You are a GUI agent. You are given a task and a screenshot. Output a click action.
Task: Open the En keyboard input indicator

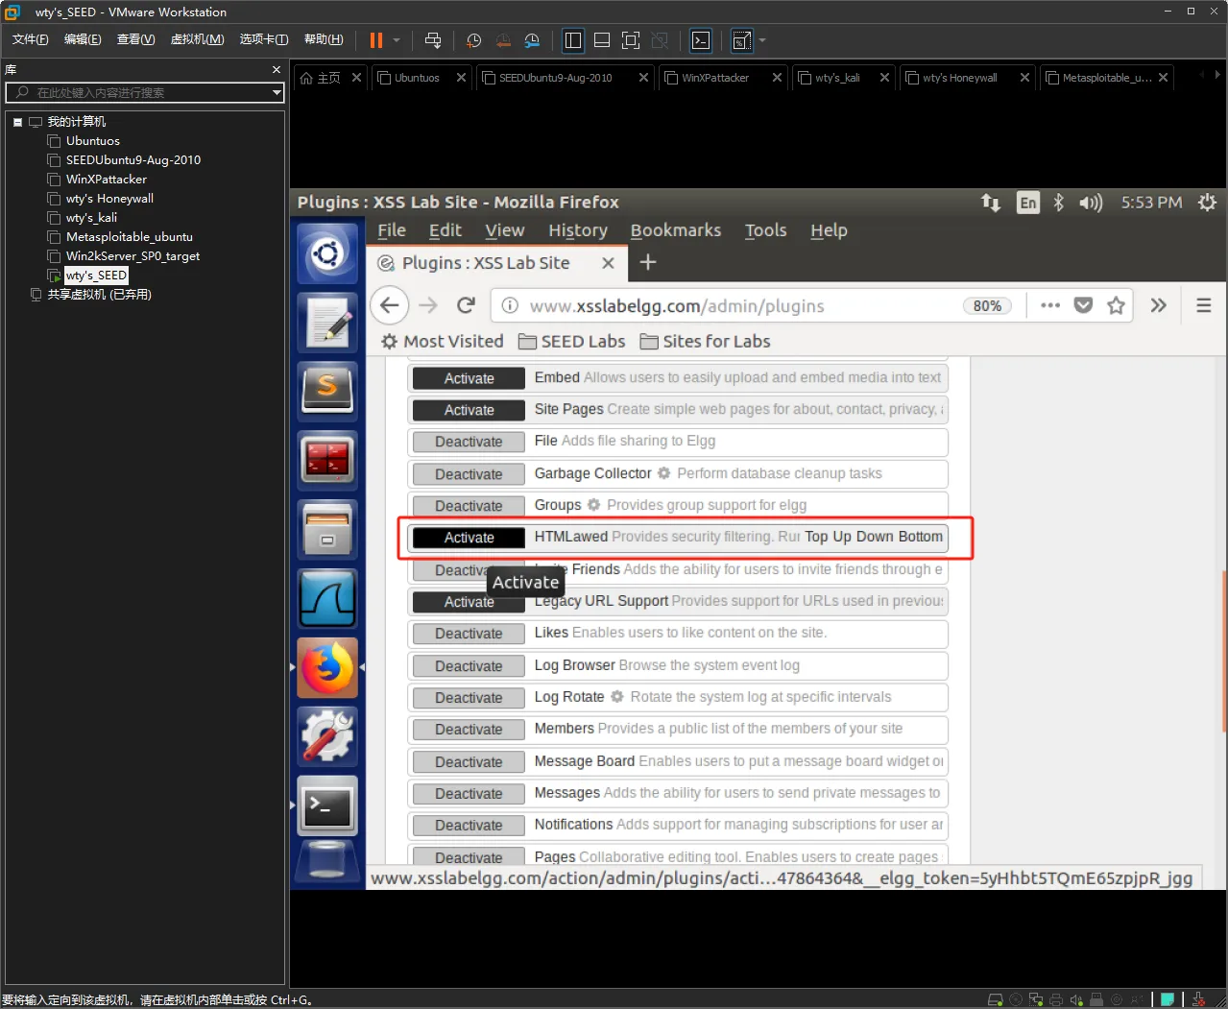point(1028,203)
